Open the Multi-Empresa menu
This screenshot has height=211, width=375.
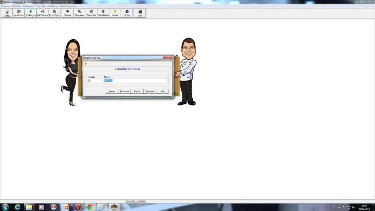pos(68,6)
